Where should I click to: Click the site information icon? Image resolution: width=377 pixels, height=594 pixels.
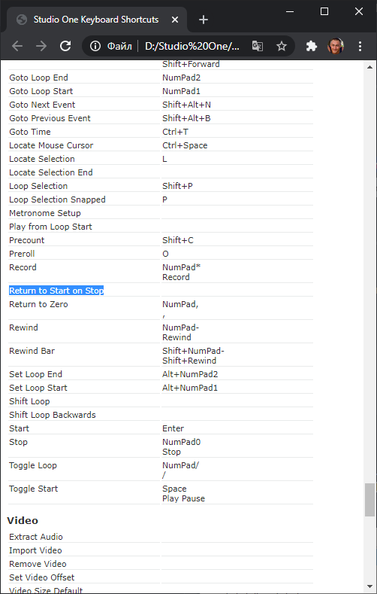[95, 46]
